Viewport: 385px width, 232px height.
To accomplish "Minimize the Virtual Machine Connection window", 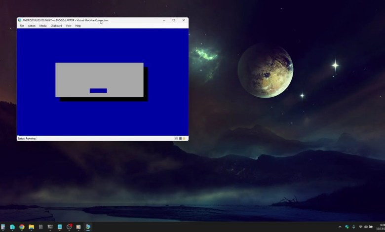I will tap(164, 20).
